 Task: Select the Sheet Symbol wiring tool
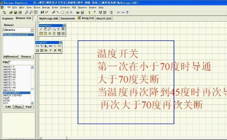37,50
